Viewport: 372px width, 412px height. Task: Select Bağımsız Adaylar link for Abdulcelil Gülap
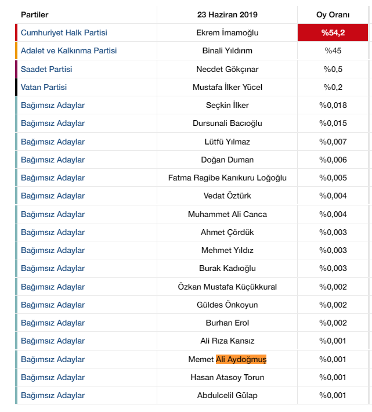tap(53, 395)
